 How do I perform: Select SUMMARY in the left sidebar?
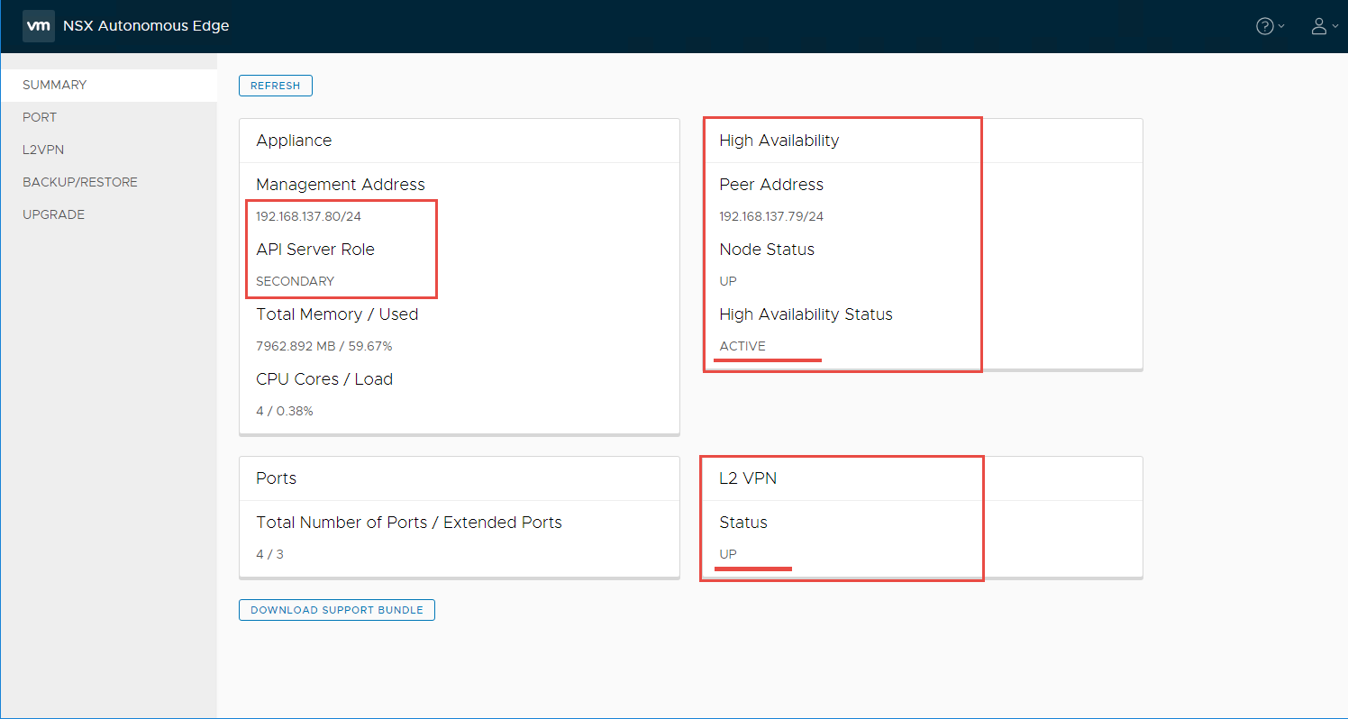pos(54,85)
